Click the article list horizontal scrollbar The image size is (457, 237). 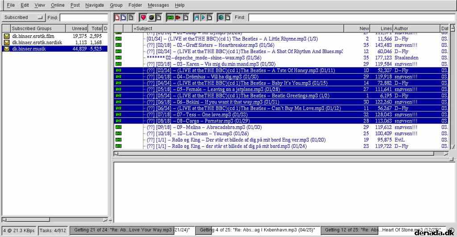pyautogui.click(x=281, y=154)
